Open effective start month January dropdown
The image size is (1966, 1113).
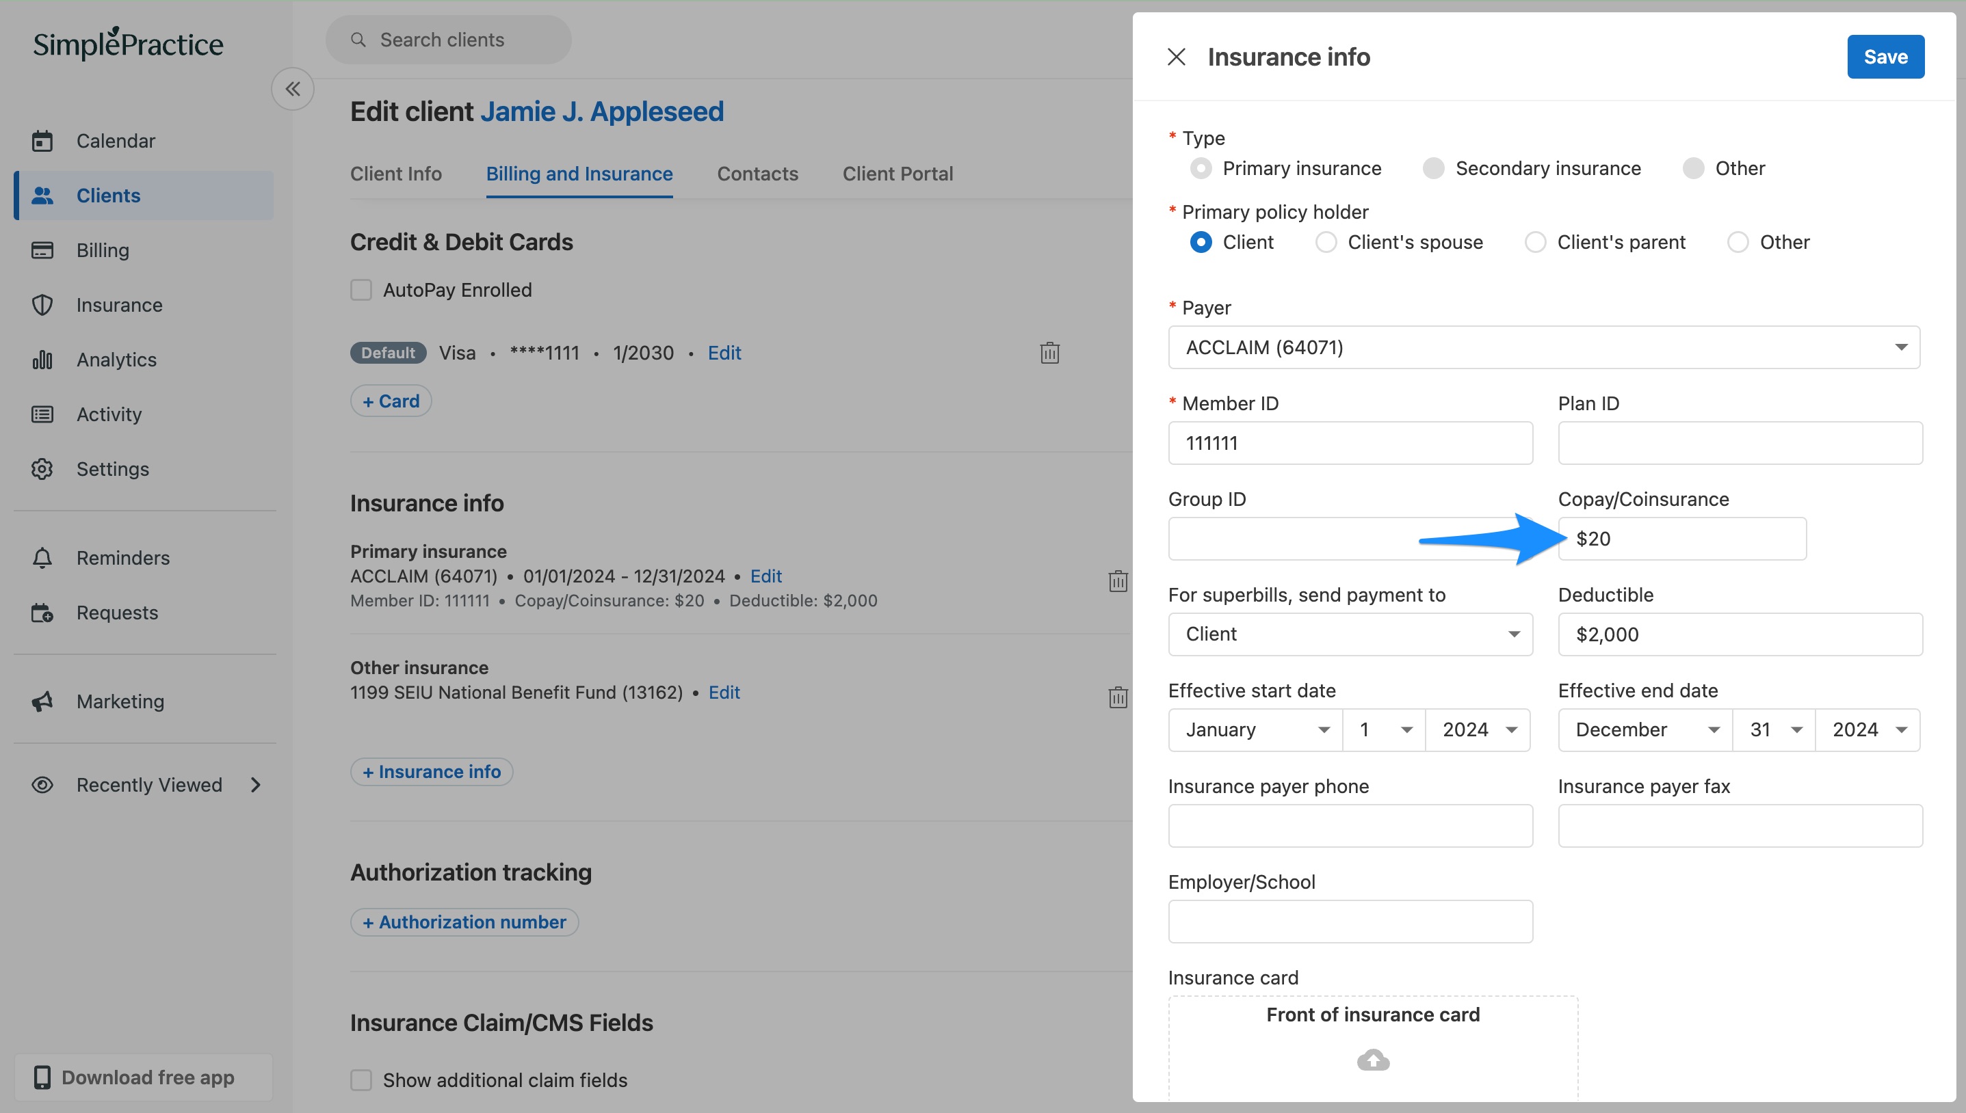coord(1255,729)
